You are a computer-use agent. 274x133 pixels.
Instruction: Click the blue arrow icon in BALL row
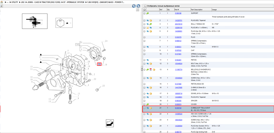coord(148,24)
